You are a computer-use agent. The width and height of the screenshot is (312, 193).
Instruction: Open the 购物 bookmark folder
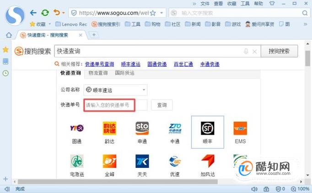(153, 24)
